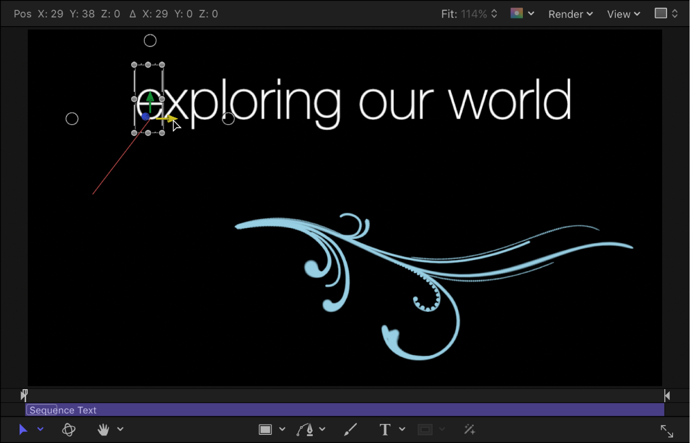Click the color channels thumbnail in top bar

(516, 14)
